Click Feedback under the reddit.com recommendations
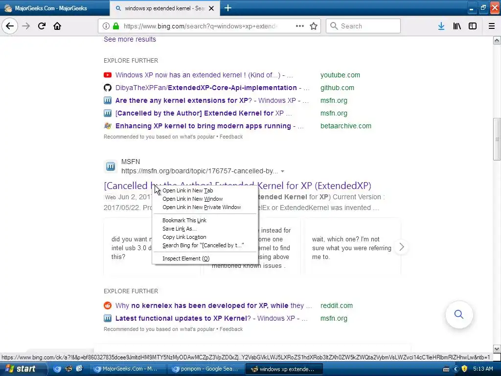The width and height of the screenshot is (501, 376). click(231, 329)
